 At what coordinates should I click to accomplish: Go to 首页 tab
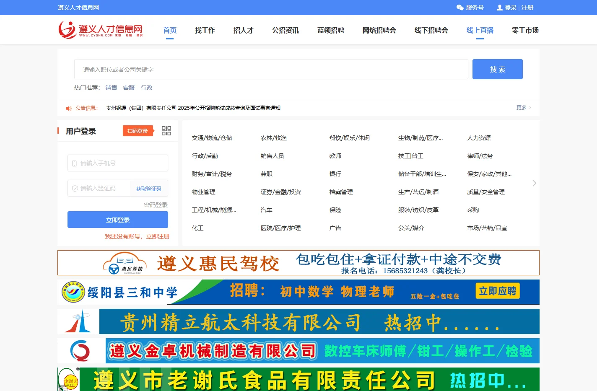click(170, 30)
